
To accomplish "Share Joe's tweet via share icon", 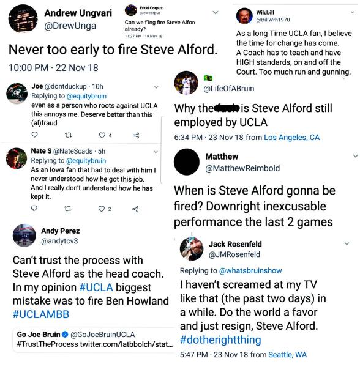I will coord(136,135).
